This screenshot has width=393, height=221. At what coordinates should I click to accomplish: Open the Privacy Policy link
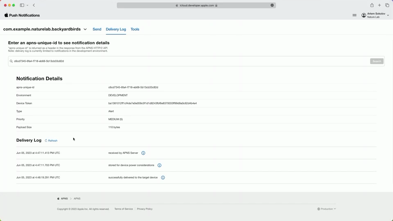click(145, 209)
